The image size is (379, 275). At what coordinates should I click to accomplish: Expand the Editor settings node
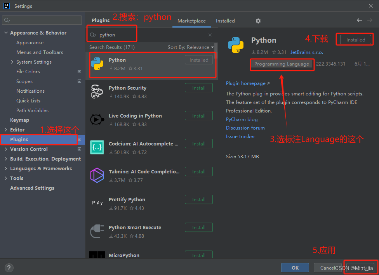tap(6, 130)
